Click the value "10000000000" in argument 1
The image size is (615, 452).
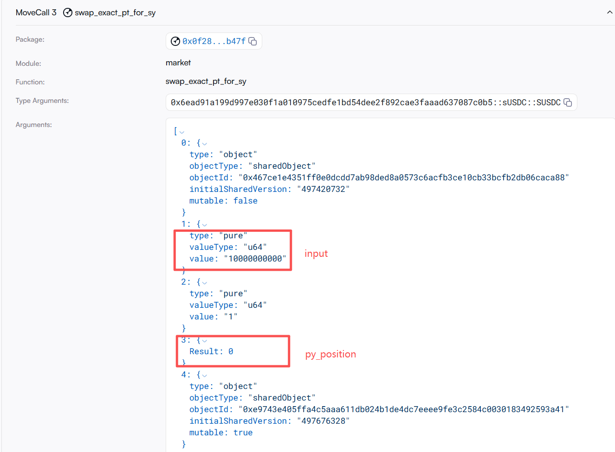pyautogui.click(x=255, y=259)
